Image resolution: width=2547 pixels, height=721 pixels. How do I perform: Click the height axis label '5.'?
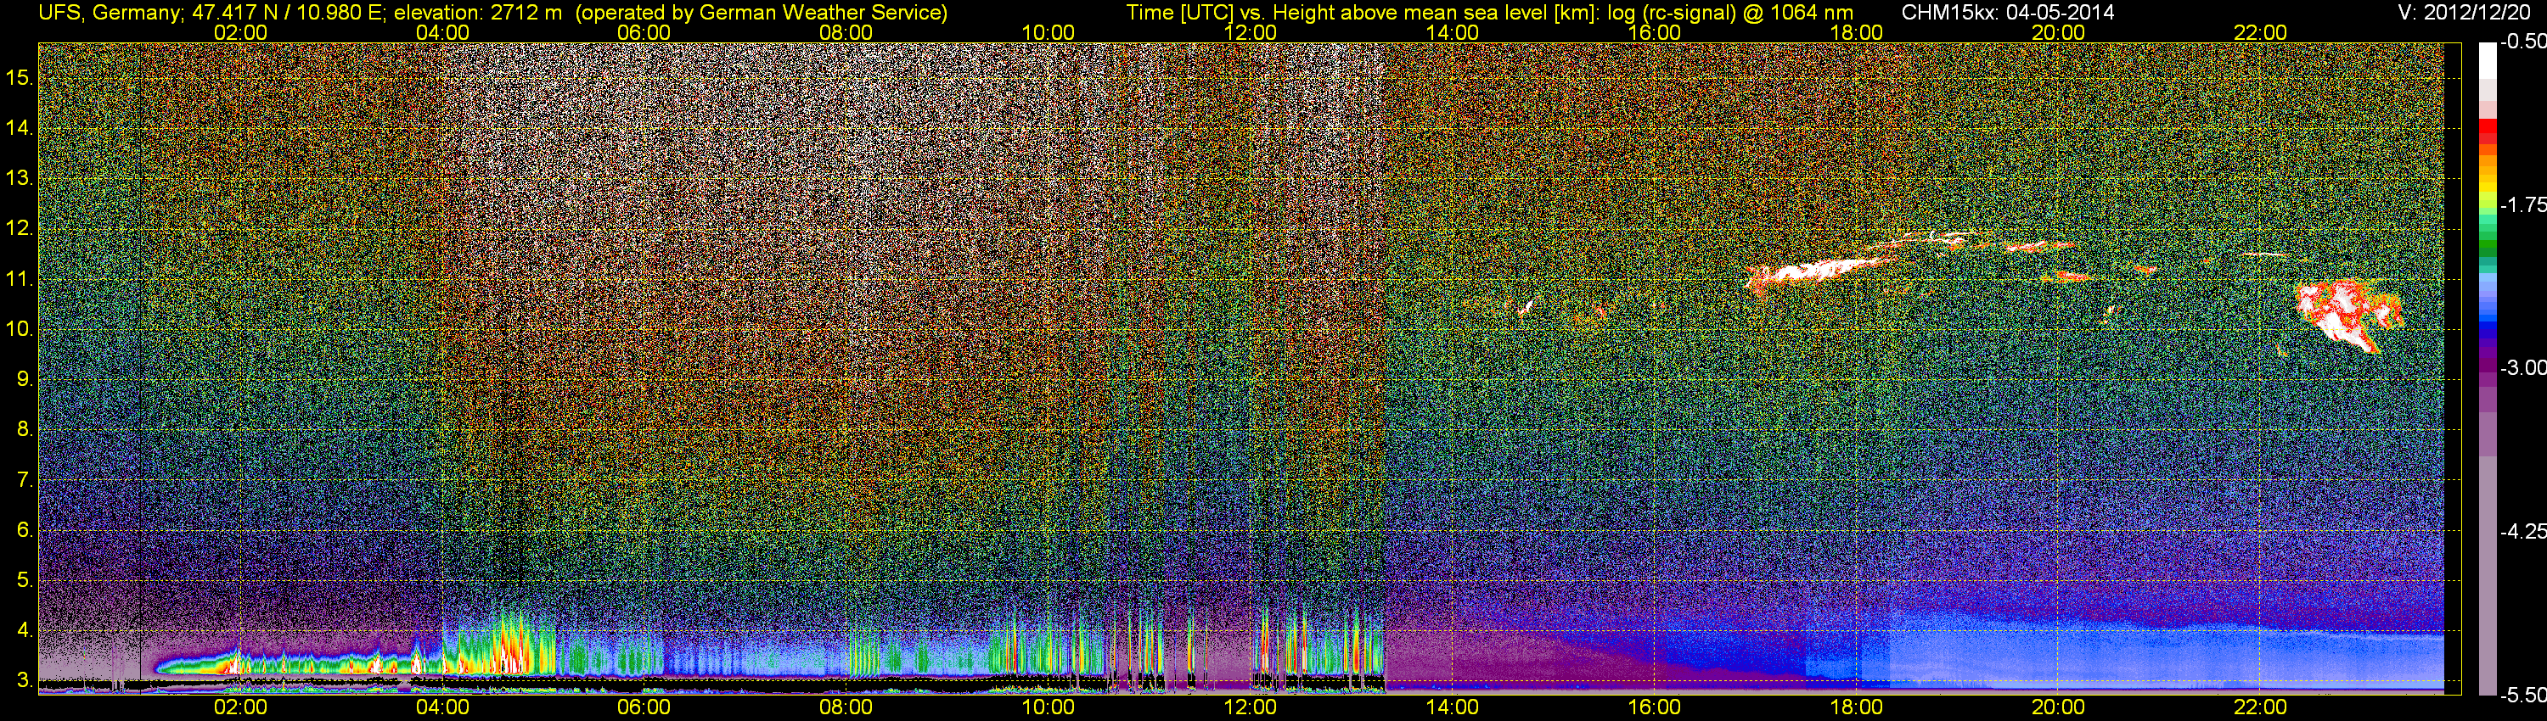coord(25,581)
